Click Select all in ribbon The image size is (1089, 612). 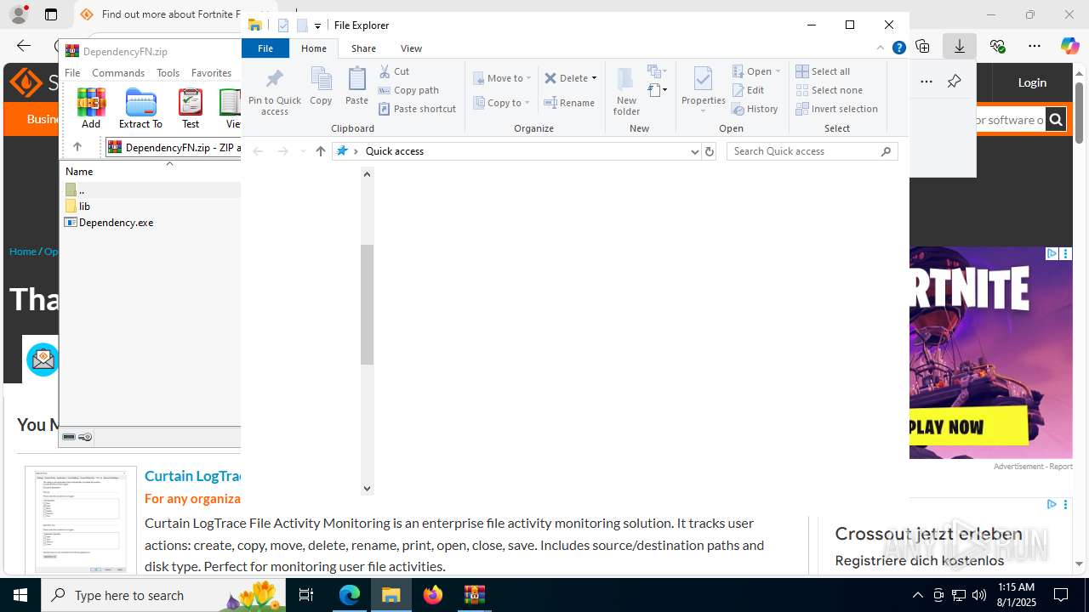pos(823,71)
